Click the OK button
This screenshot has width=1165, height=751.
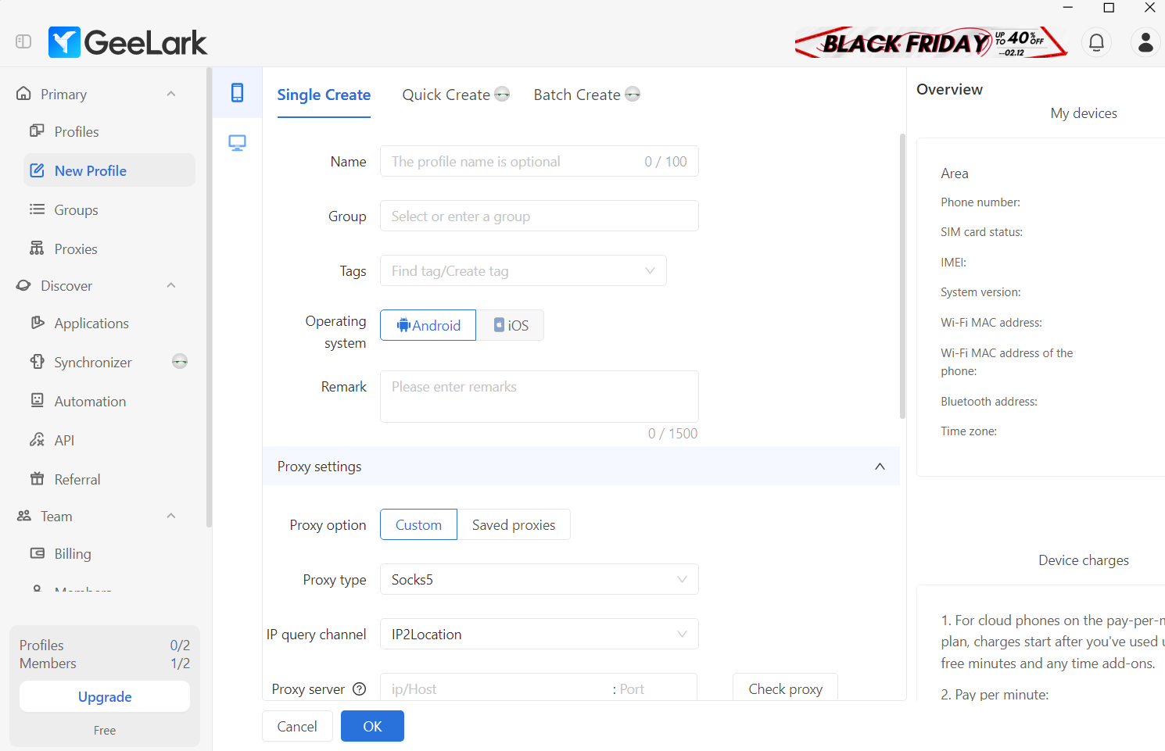point(372,726)
